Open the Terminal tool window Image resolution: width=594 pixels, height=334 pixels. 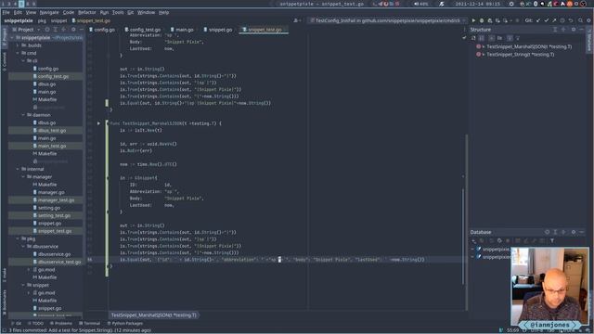(x=89, y=324)
